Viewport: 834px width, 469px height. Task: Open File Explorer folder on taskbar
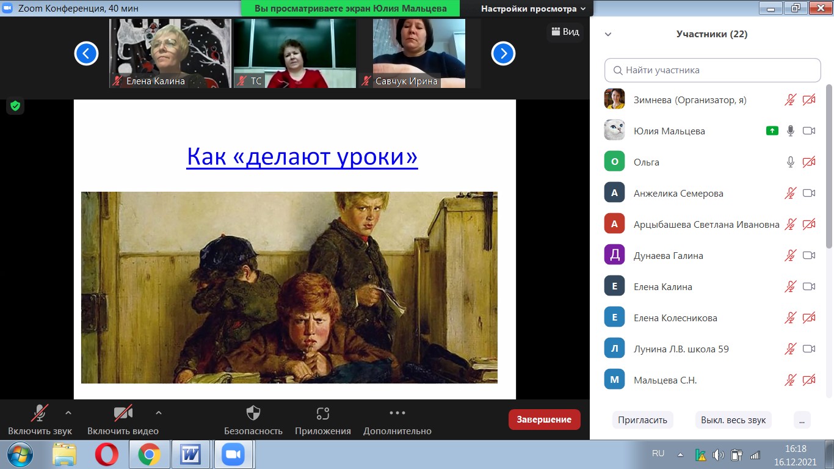point(64,454)
